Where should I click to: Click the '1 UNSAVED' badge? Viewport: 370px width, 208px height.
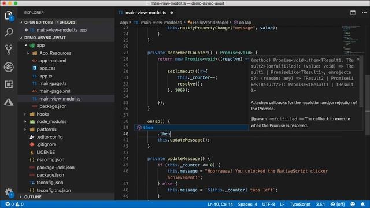[x=66, y=23]
